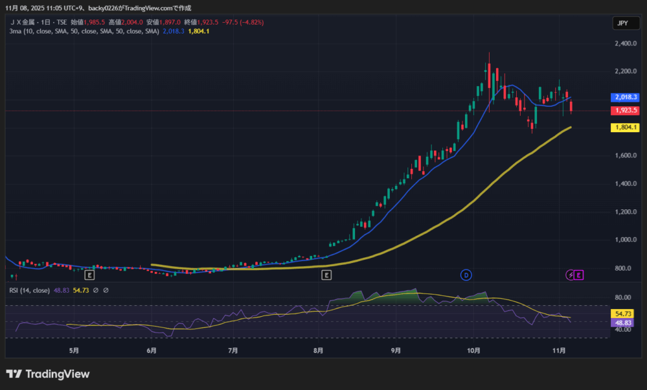Click the red 1,923.5 current price label
The height and width of the screenshot is (390, 647).
(626, 111)
